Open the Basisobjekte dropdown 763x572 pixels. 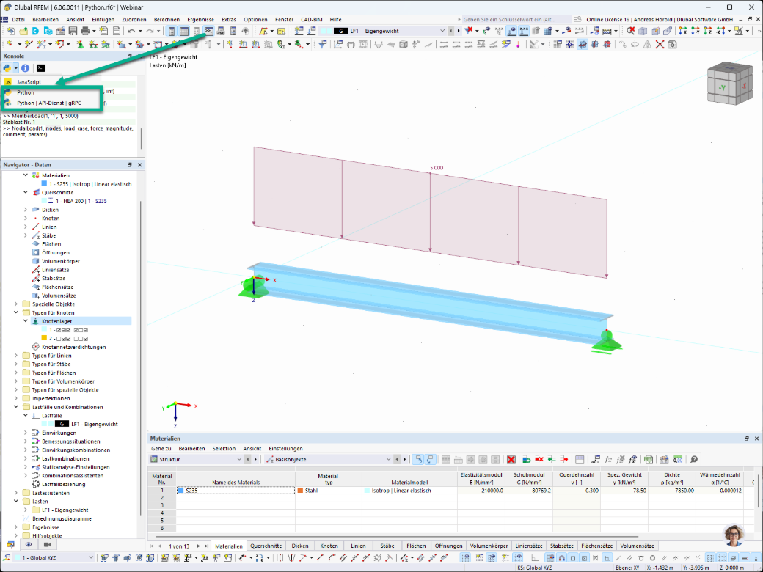[388, 459]
